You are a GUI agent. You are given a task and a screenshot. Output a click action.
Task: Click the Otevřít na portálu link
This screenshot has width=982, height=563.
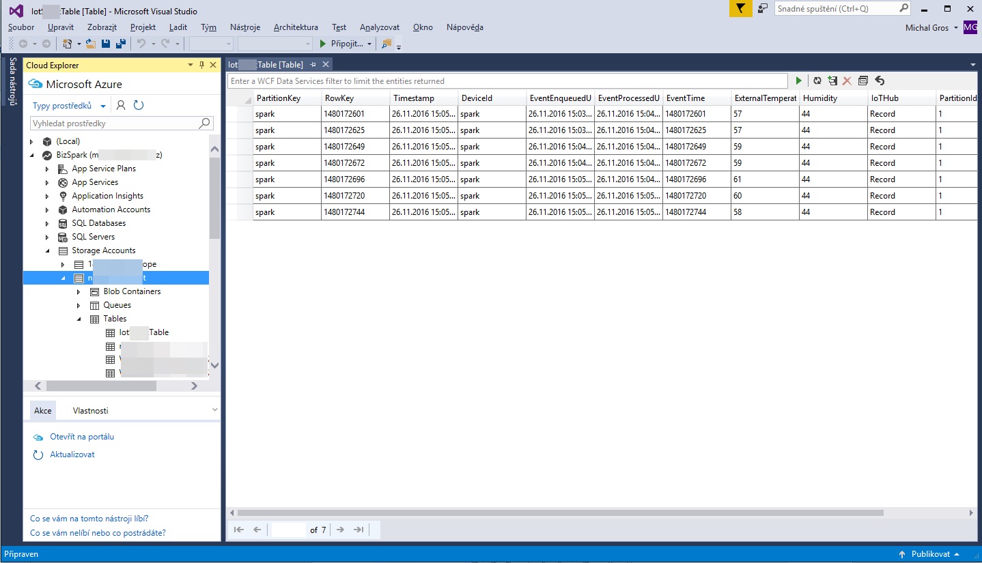coord(83,437)
